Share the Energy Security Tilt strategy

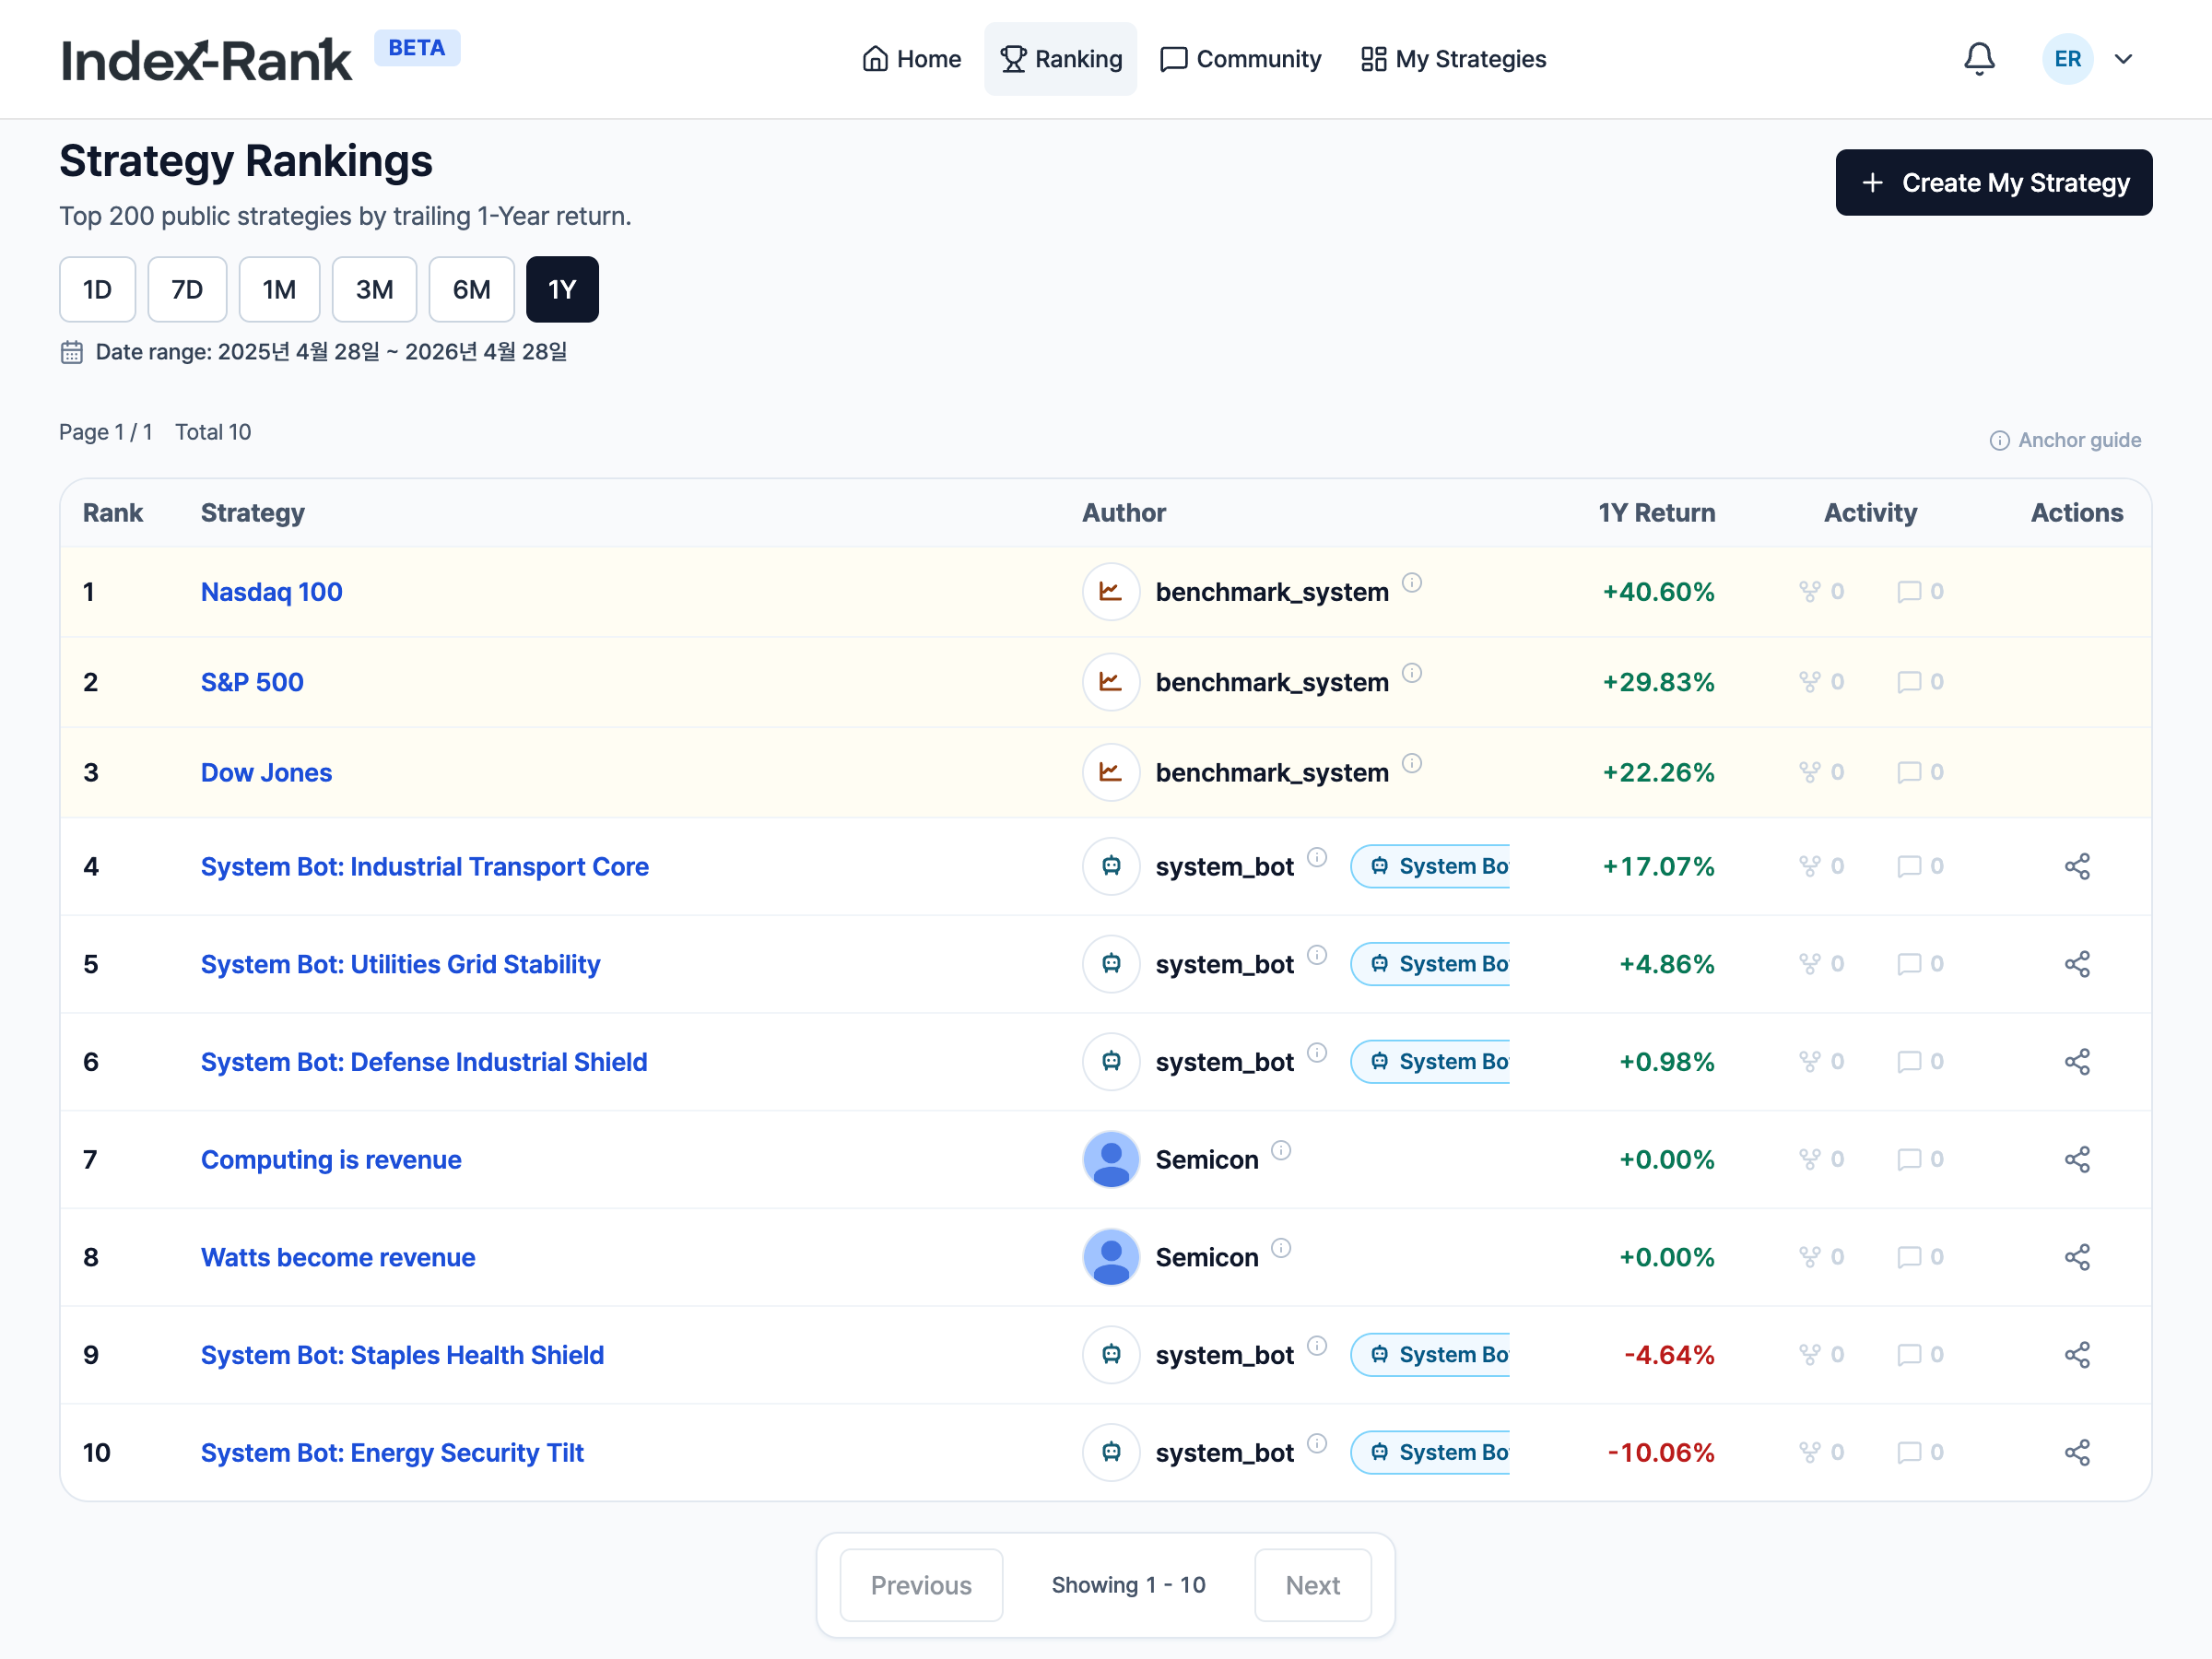click(x=2077, y=1452)
